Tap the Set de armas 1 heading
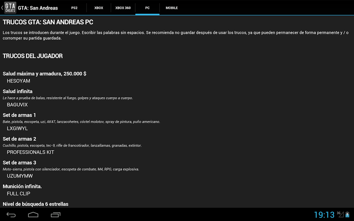Screen dimensions: 354x221 click(19, 115)
